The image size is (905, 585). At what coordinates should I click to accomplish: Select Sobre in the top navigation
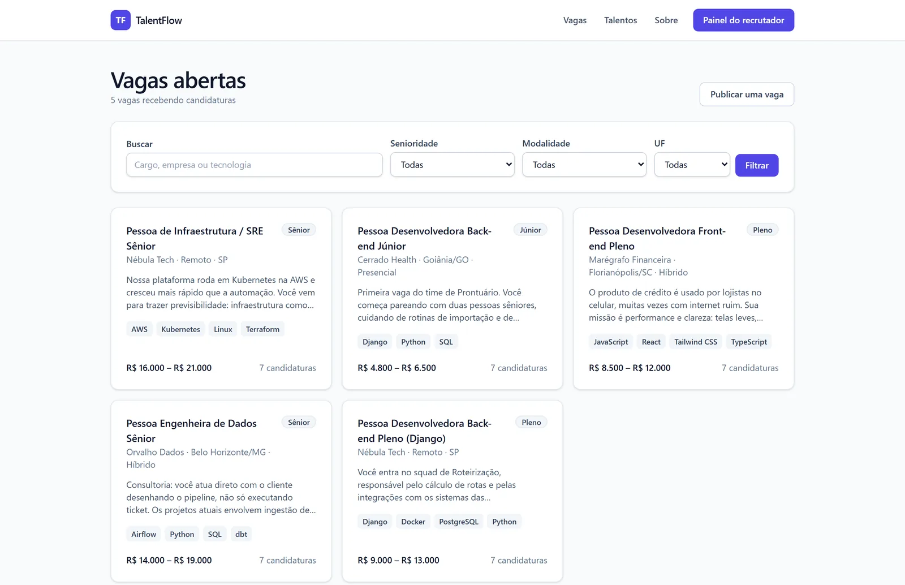666,20
